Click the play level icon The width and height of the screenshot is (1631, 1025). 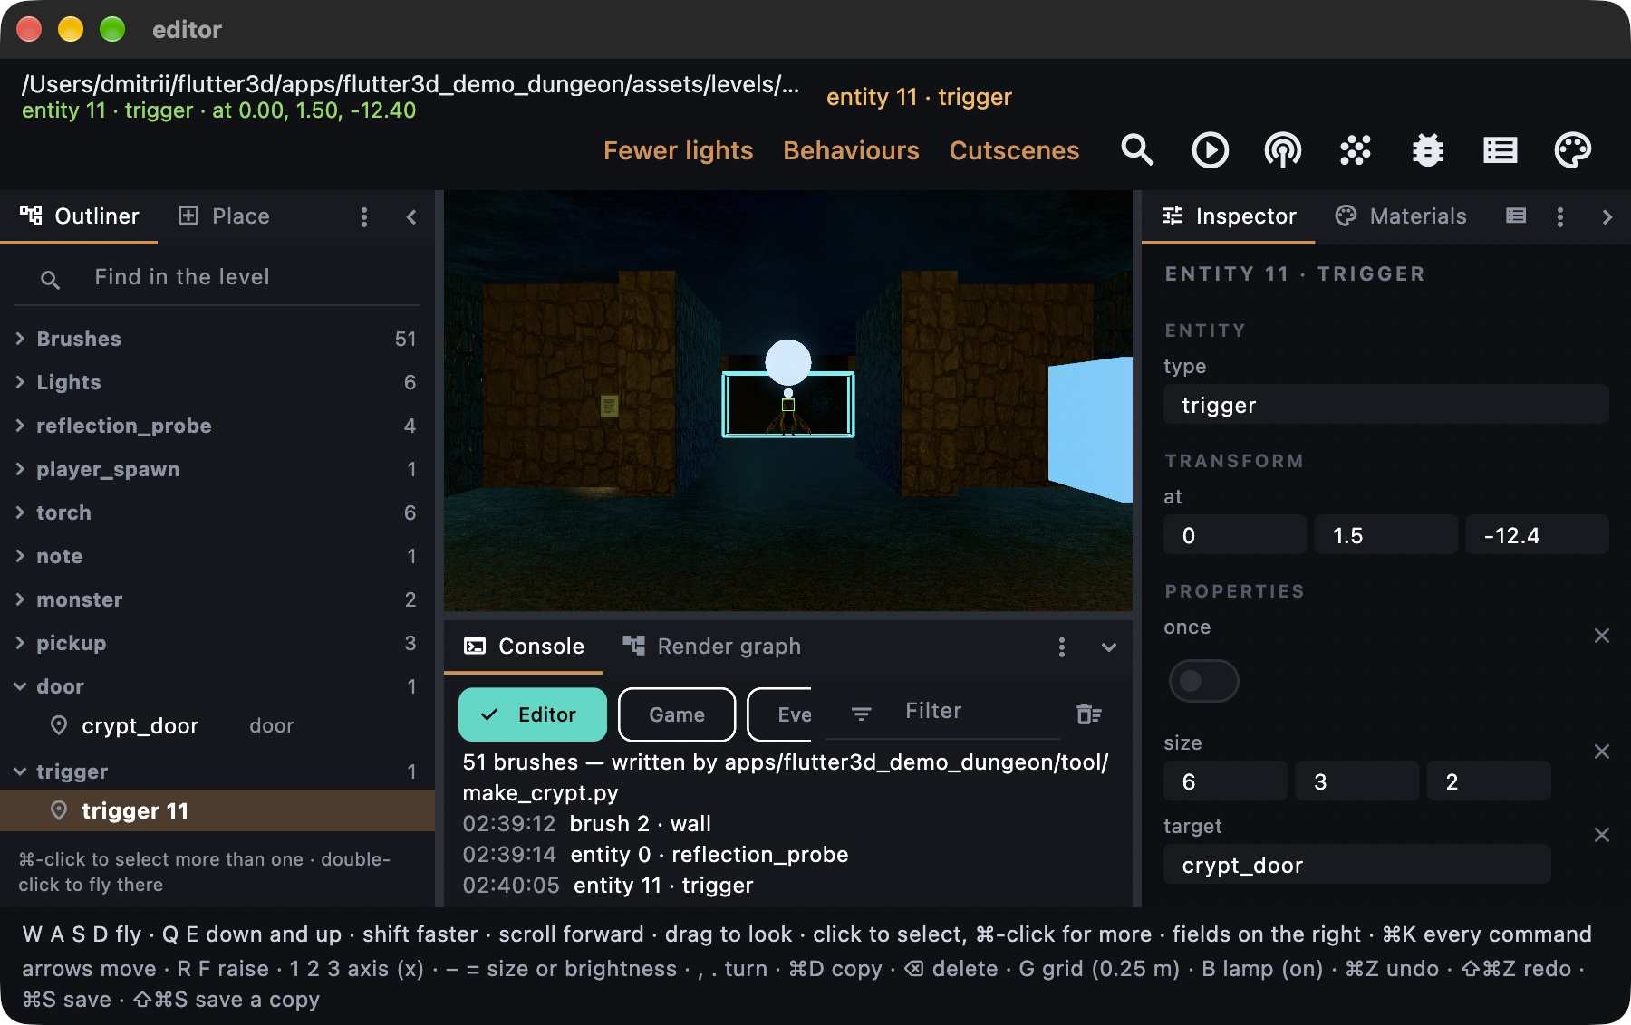[x=1210, y=149]
